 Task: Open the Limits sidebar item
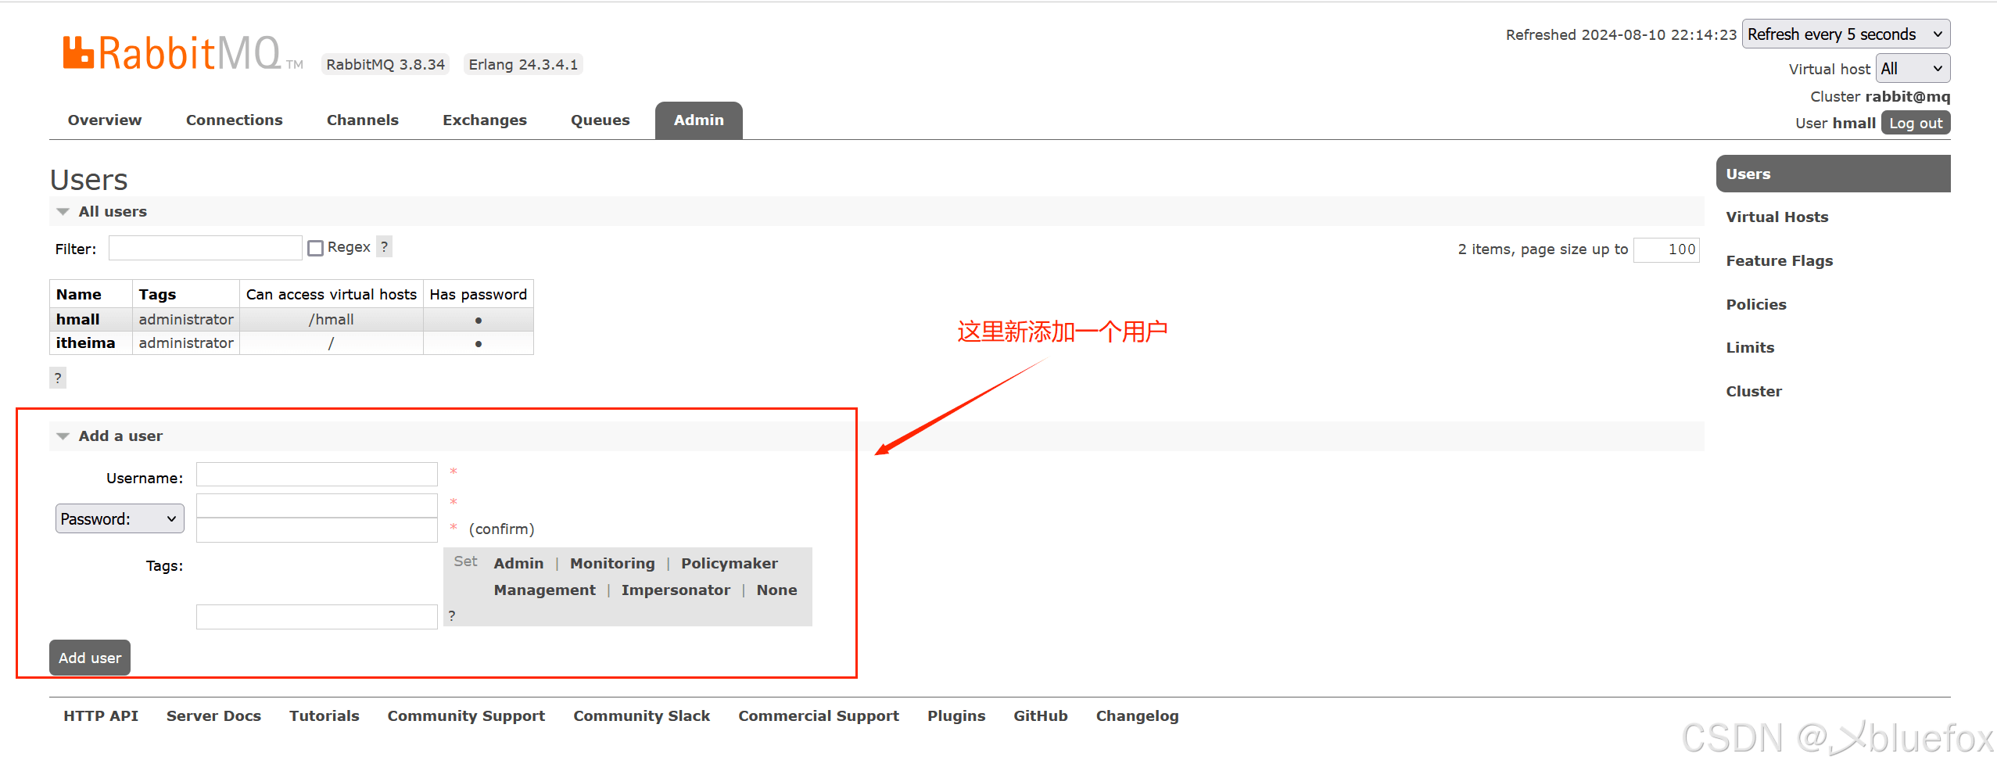[1750, 348]
